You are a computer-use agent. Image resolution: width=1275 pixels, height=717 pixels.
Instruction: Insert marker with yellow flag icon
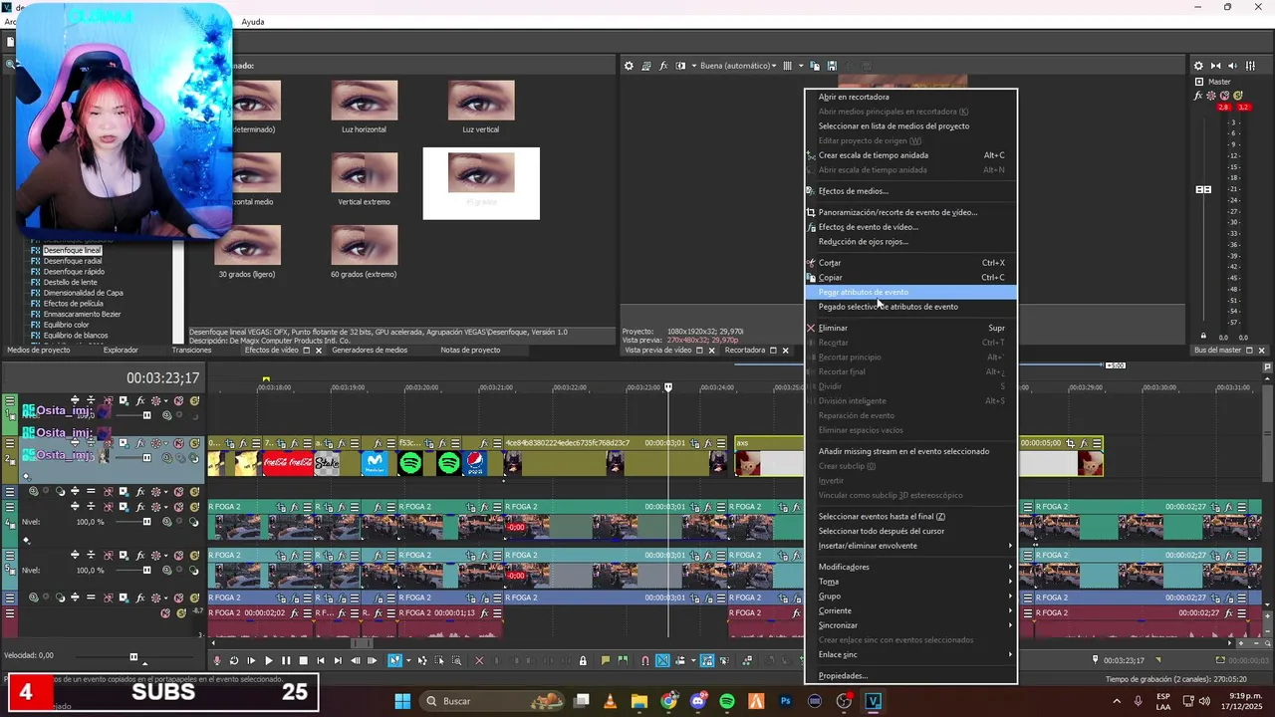coord(605,660)
